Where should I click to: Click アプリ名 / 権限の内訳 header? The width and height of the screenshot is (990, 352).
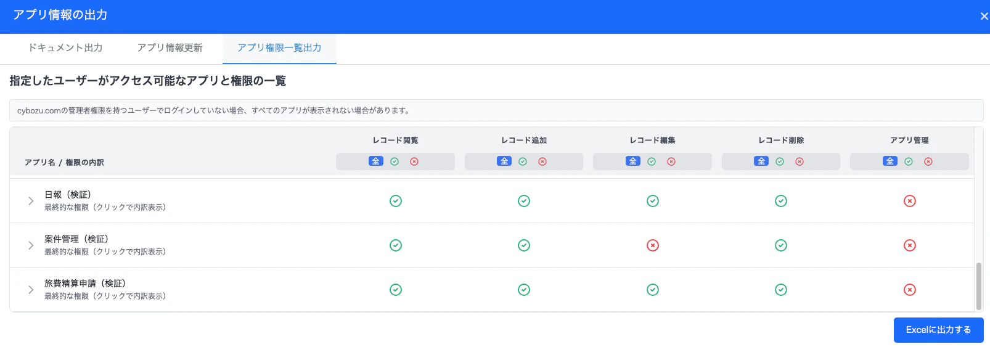tap(64, 163)
